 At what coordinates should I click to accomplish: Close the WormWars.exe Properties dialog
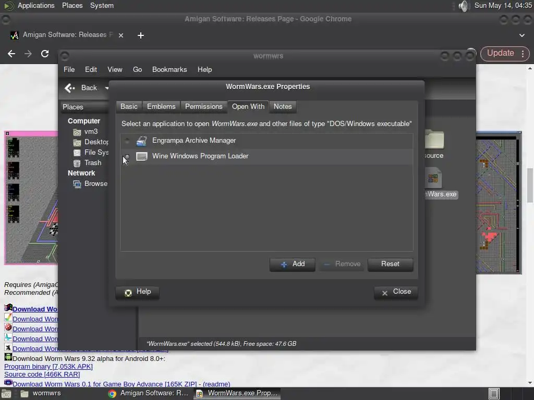coord(396,292)
